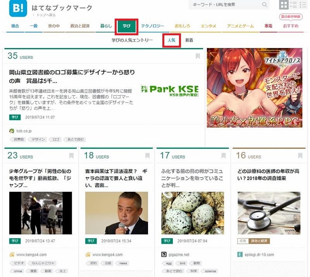Bookmark the 17 users entry
This screenshot has width=310, height=277.
point(224,156)
